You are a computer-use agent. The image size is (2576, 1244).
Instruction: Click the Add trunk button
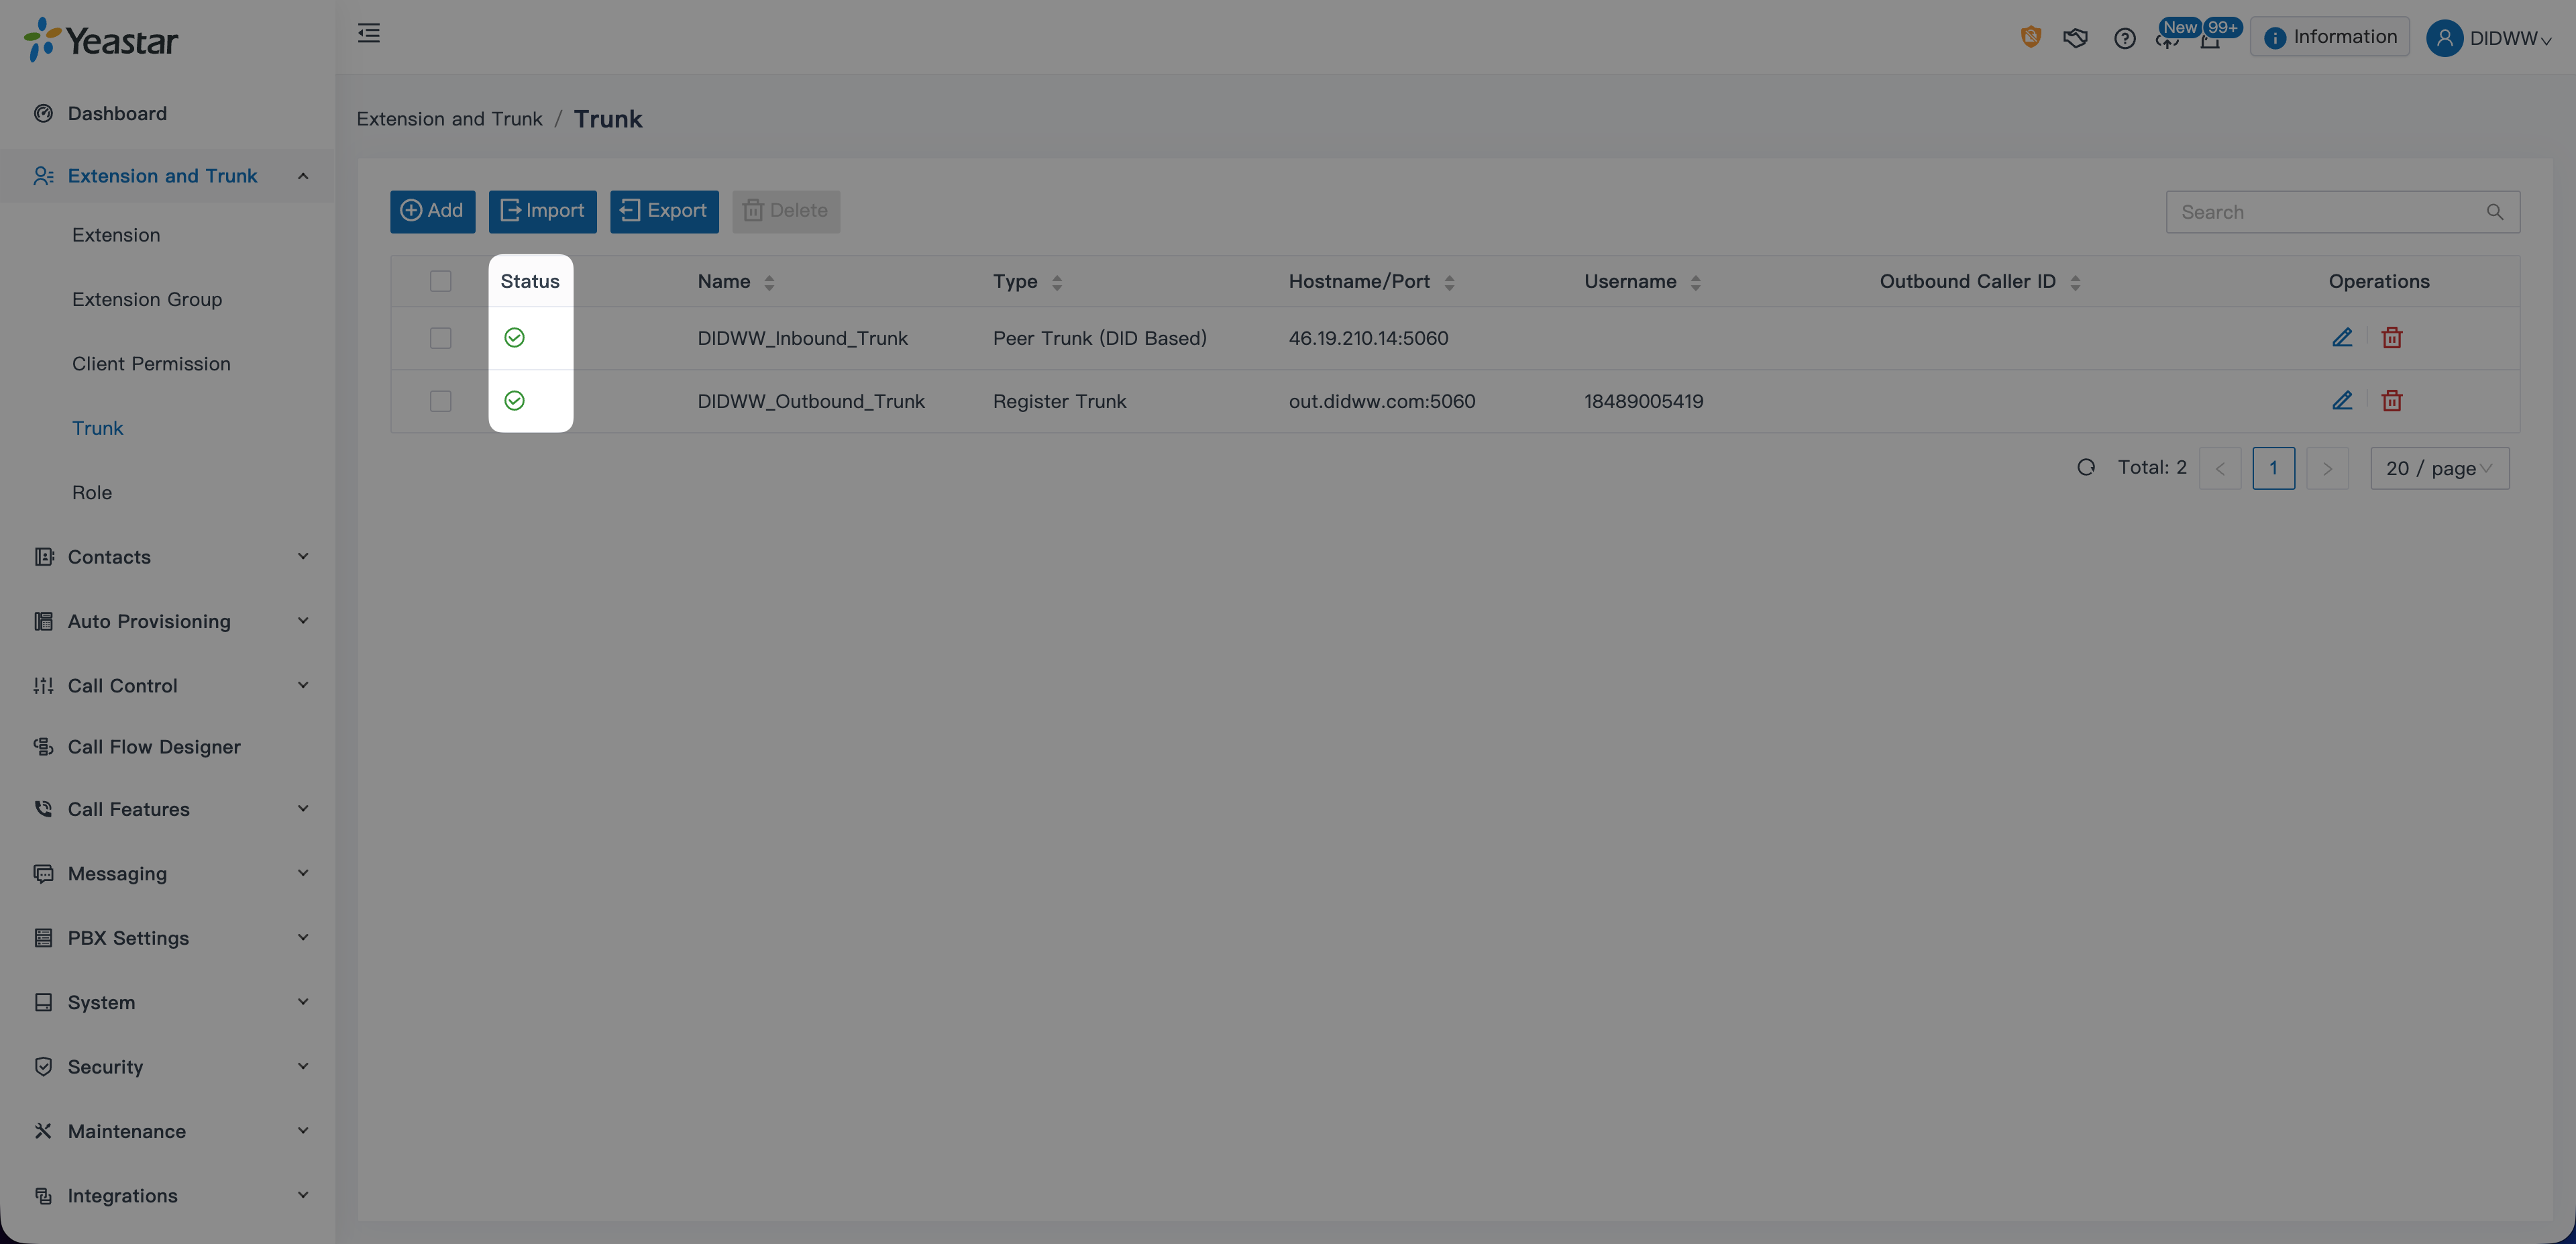coord(432,211)
